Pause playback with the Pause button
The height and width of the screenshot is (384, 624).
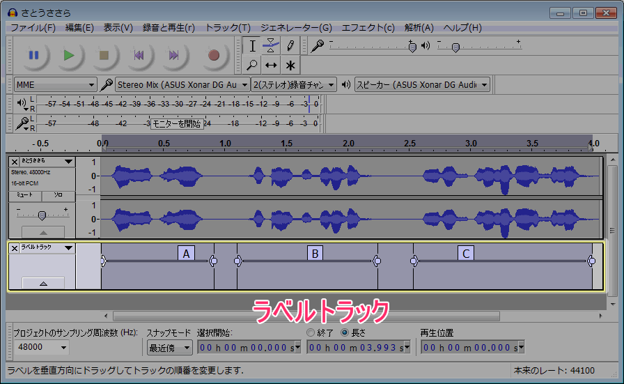tap(34, 55)
